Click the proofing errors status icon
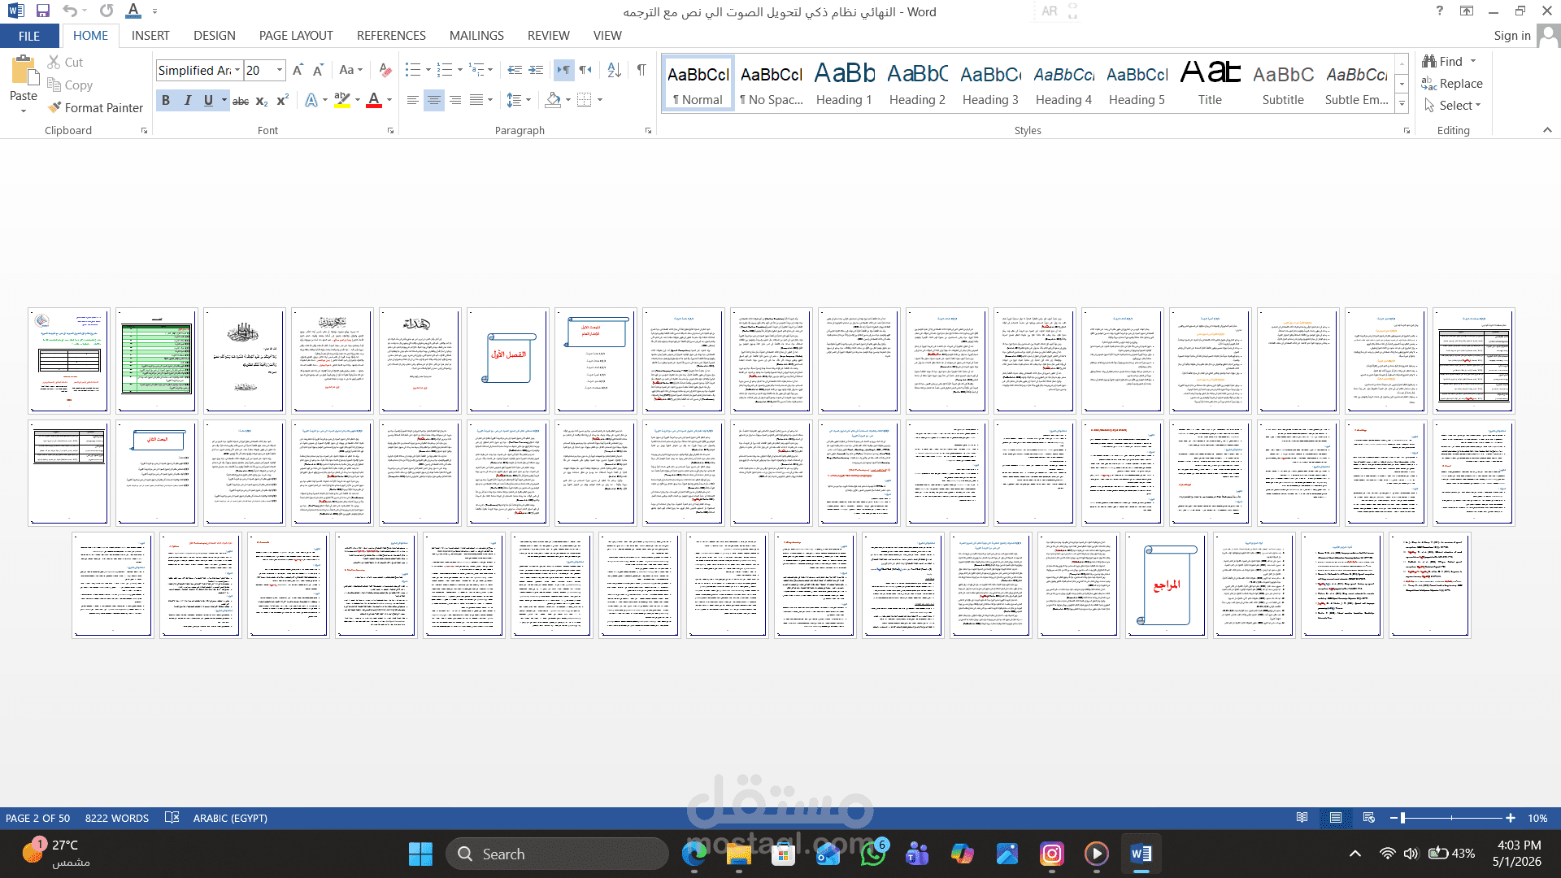Viewport: 1561px width, 878px height. 172,818
